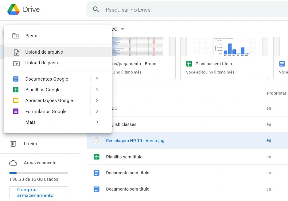
Task: Open Armazenamento in the sidebar
Action: (x=40, y=163)
